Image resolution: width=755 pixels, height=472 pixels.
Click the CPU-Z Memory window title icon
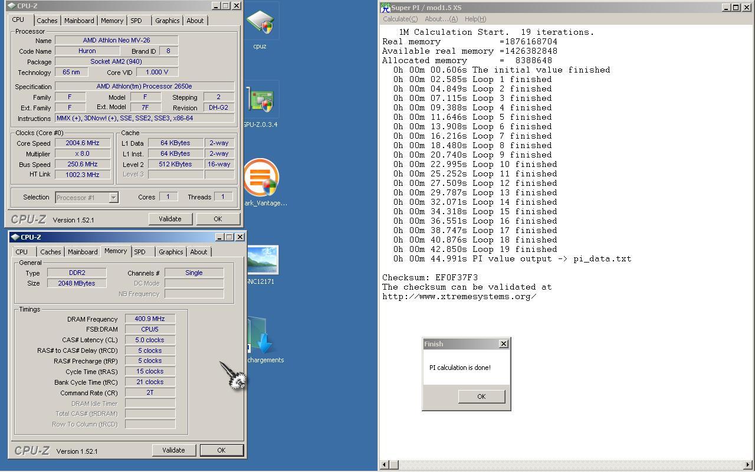[15, 237]
